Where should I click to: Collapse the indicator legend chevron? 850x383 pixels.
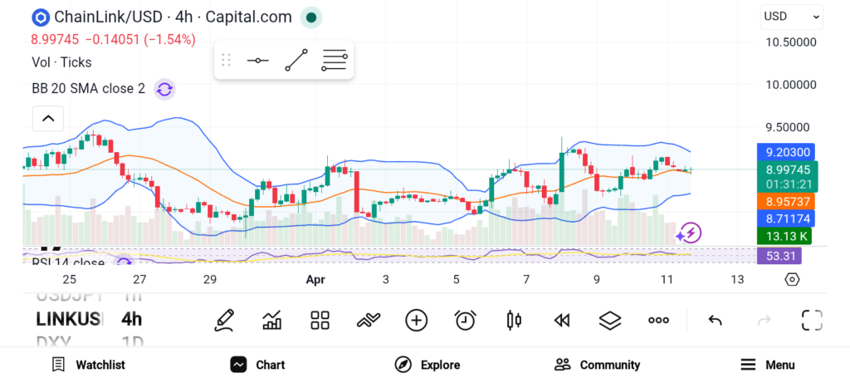48,119
